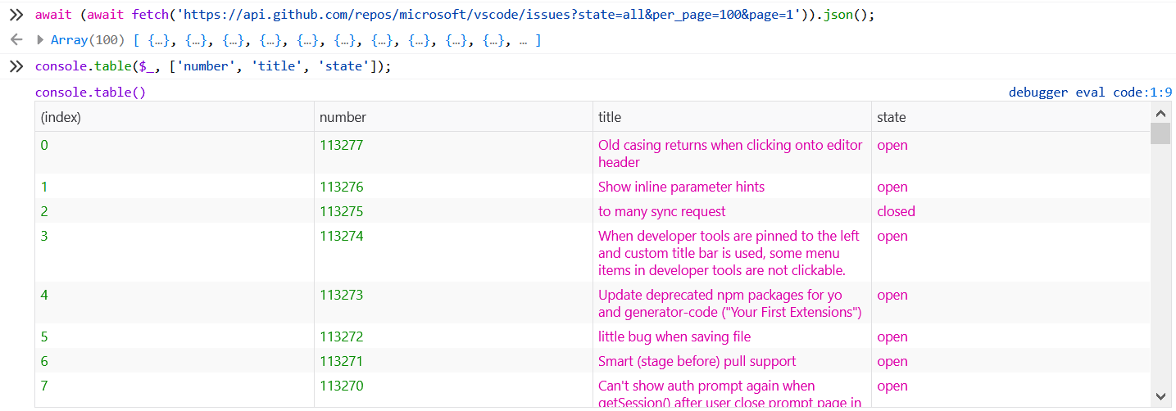The image size is (1176, 411).
Task: Click title 'to many sync request'
Action: 661,211
